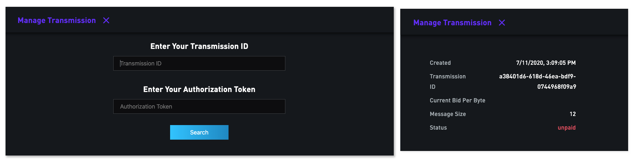The height and width of the screenshot is (162, 633).
Task: Click the Manage Transmission title above the search form
Action: [x=57, y=20]
